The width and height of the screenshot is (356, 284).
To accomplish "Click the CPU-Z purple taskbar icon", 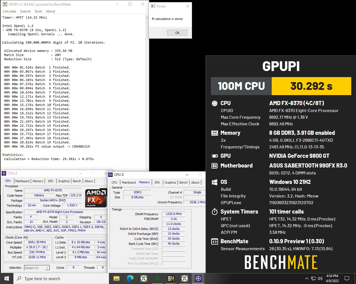I will (x=198, y=278).
